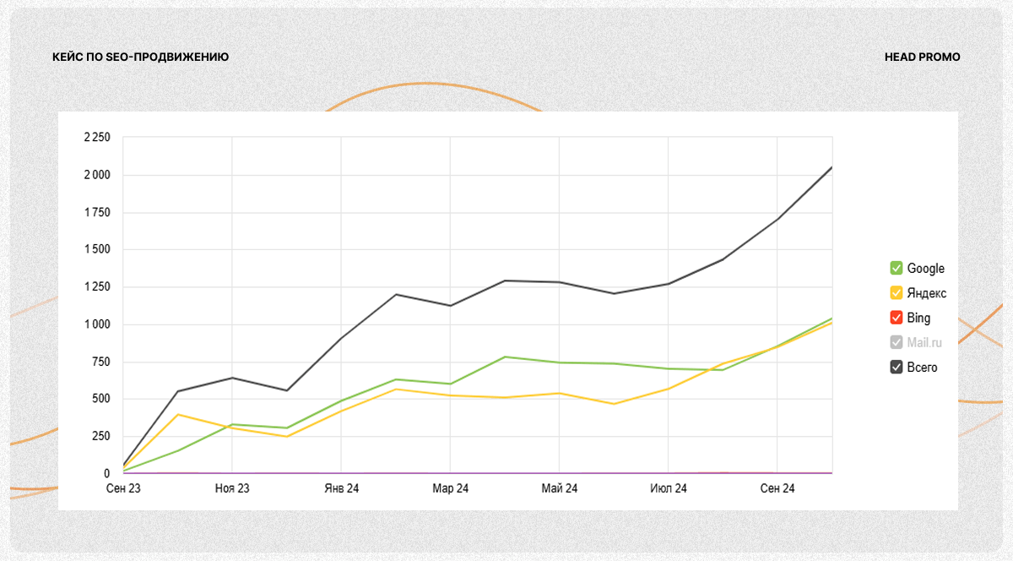Enable the greyed-out Mail.ru checkbox
Image resolution: width=1013 pixels, height=561 pixels.
pyautogui.click(x=897, y=343)
